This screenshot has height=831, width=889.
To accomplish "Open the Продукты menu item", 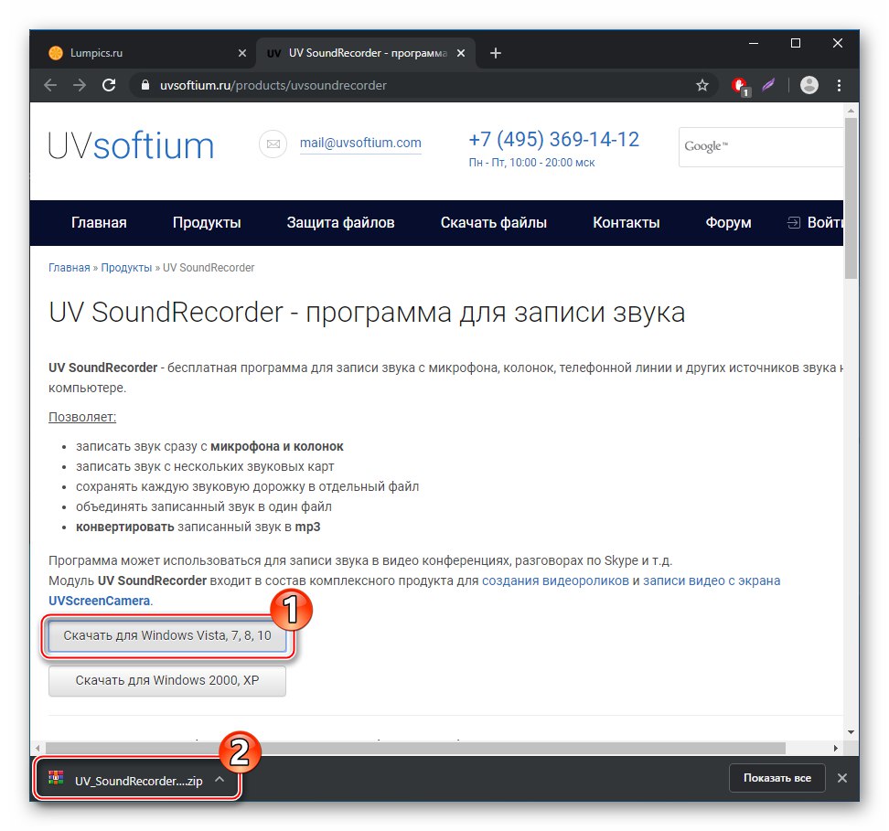I will point(207,223).
